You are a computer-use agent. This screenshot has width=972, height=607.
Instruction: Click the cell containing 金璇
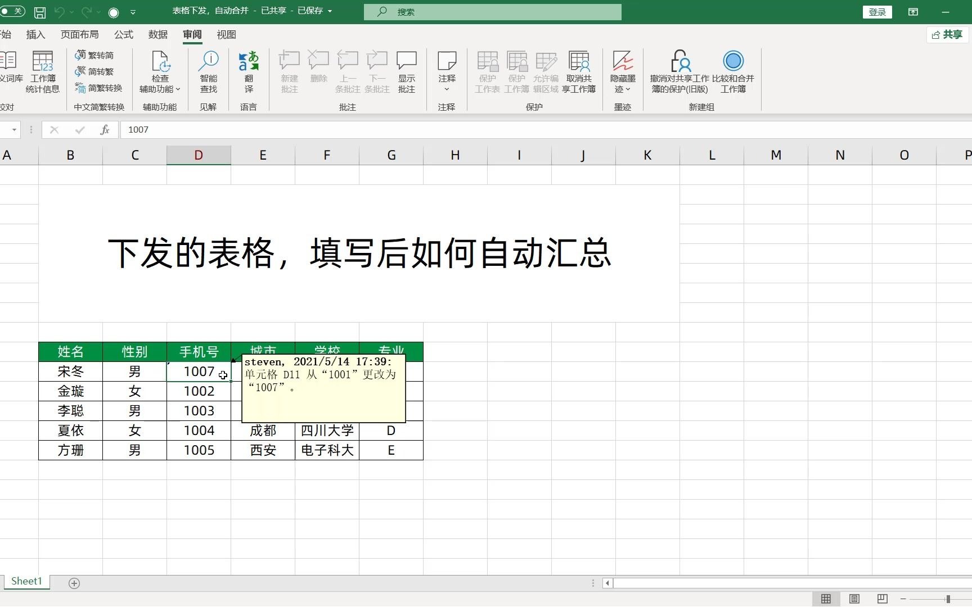pos(70,391)
